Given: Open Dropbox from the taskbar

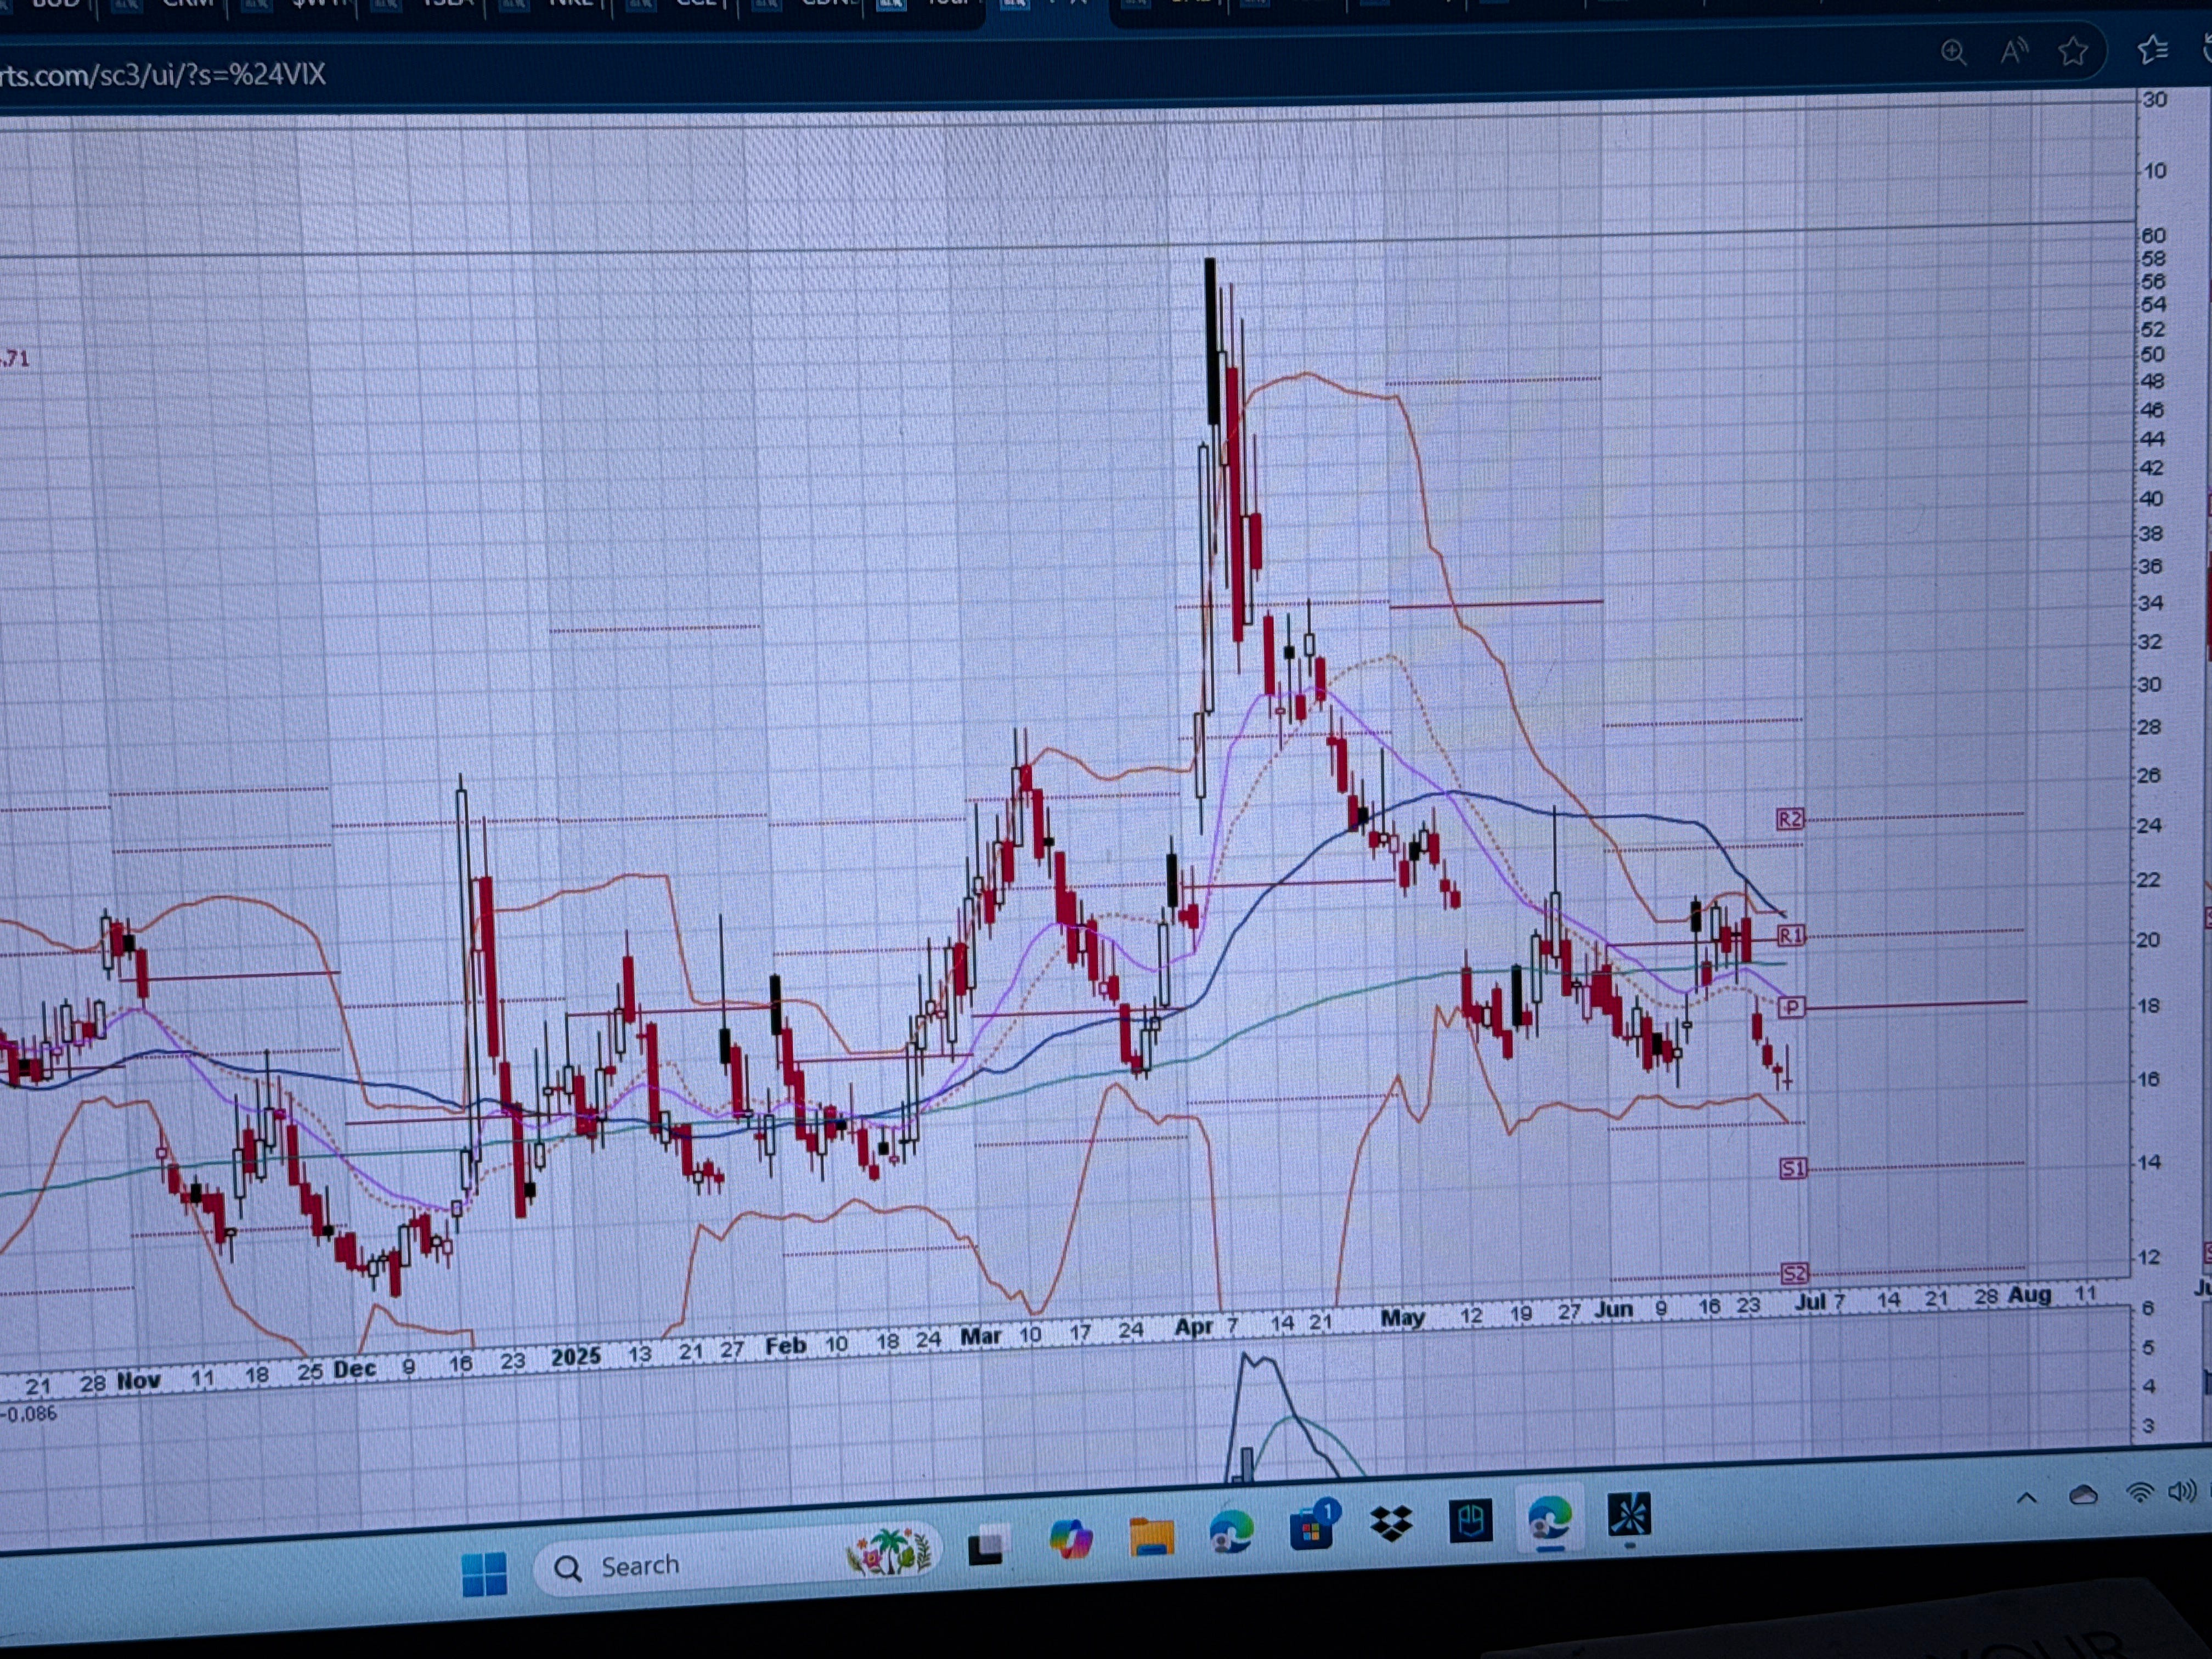Looking at the screenshot, I should tap(1391, 1524).
